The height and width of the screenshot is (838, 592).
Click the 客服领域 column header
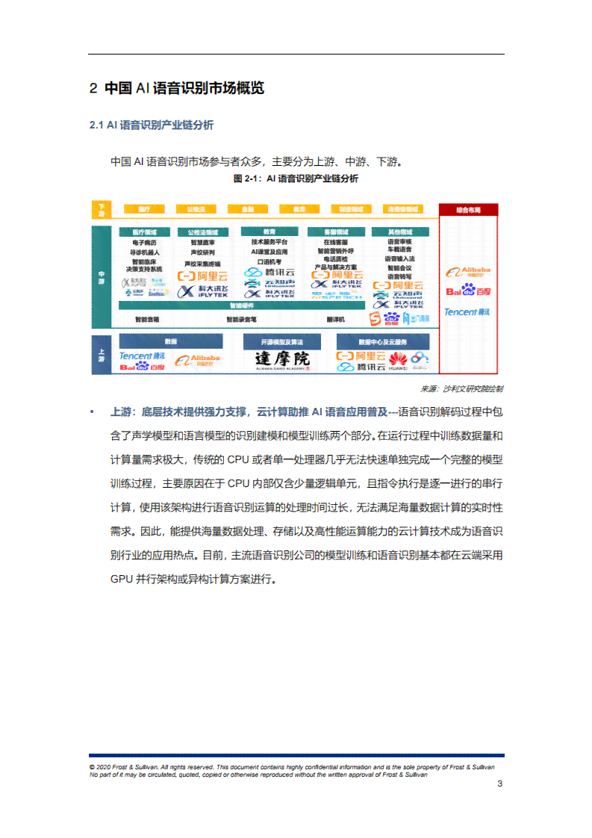coord(336,232)
